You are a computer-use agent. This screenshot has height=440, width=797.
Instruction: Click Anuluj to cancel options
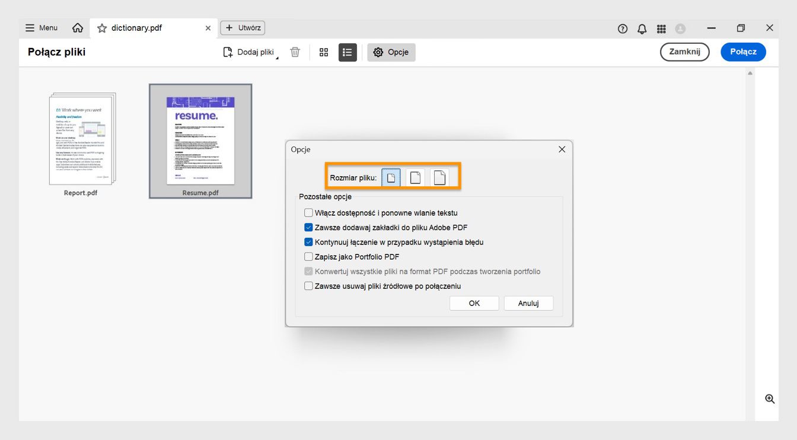[528, 303]
